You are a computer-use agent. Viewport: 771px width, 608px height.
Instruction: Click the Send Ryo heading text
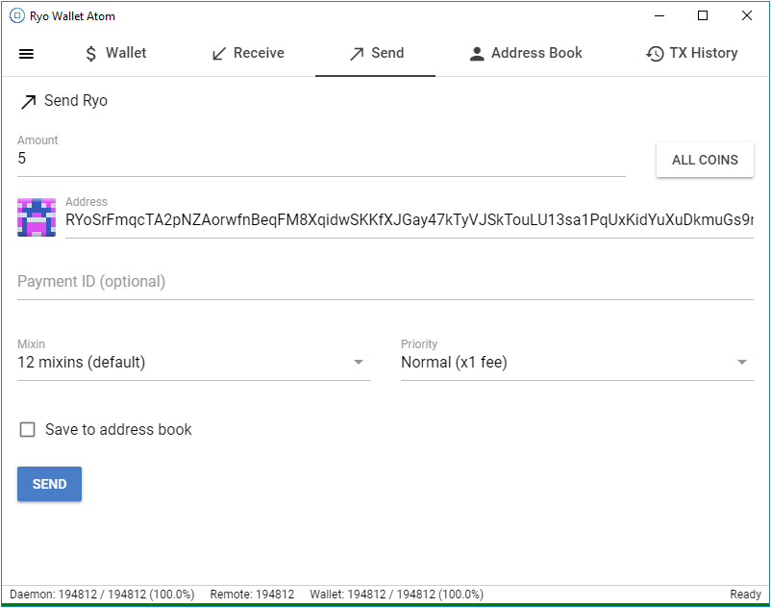76,101
